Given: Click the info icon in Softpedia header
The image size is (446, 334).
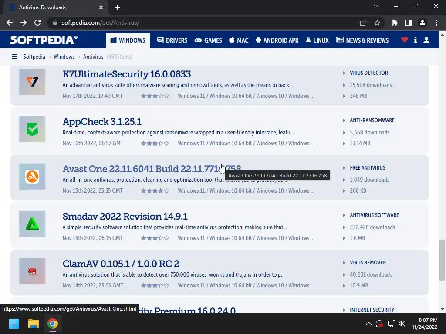Looking at the screenshot, I should pyautogui.click(x=415, y=40).
